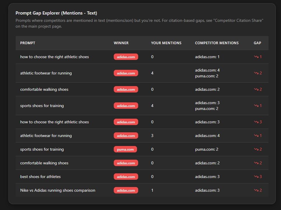Click the competitor mention "puma.com: 2"
The image size is (281, 210).
pos(204,76)
